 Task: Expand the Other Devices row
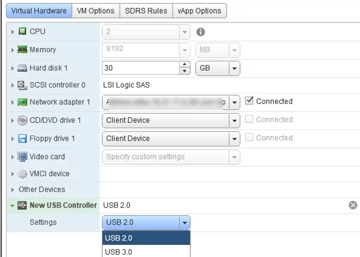tap(13, 190)
